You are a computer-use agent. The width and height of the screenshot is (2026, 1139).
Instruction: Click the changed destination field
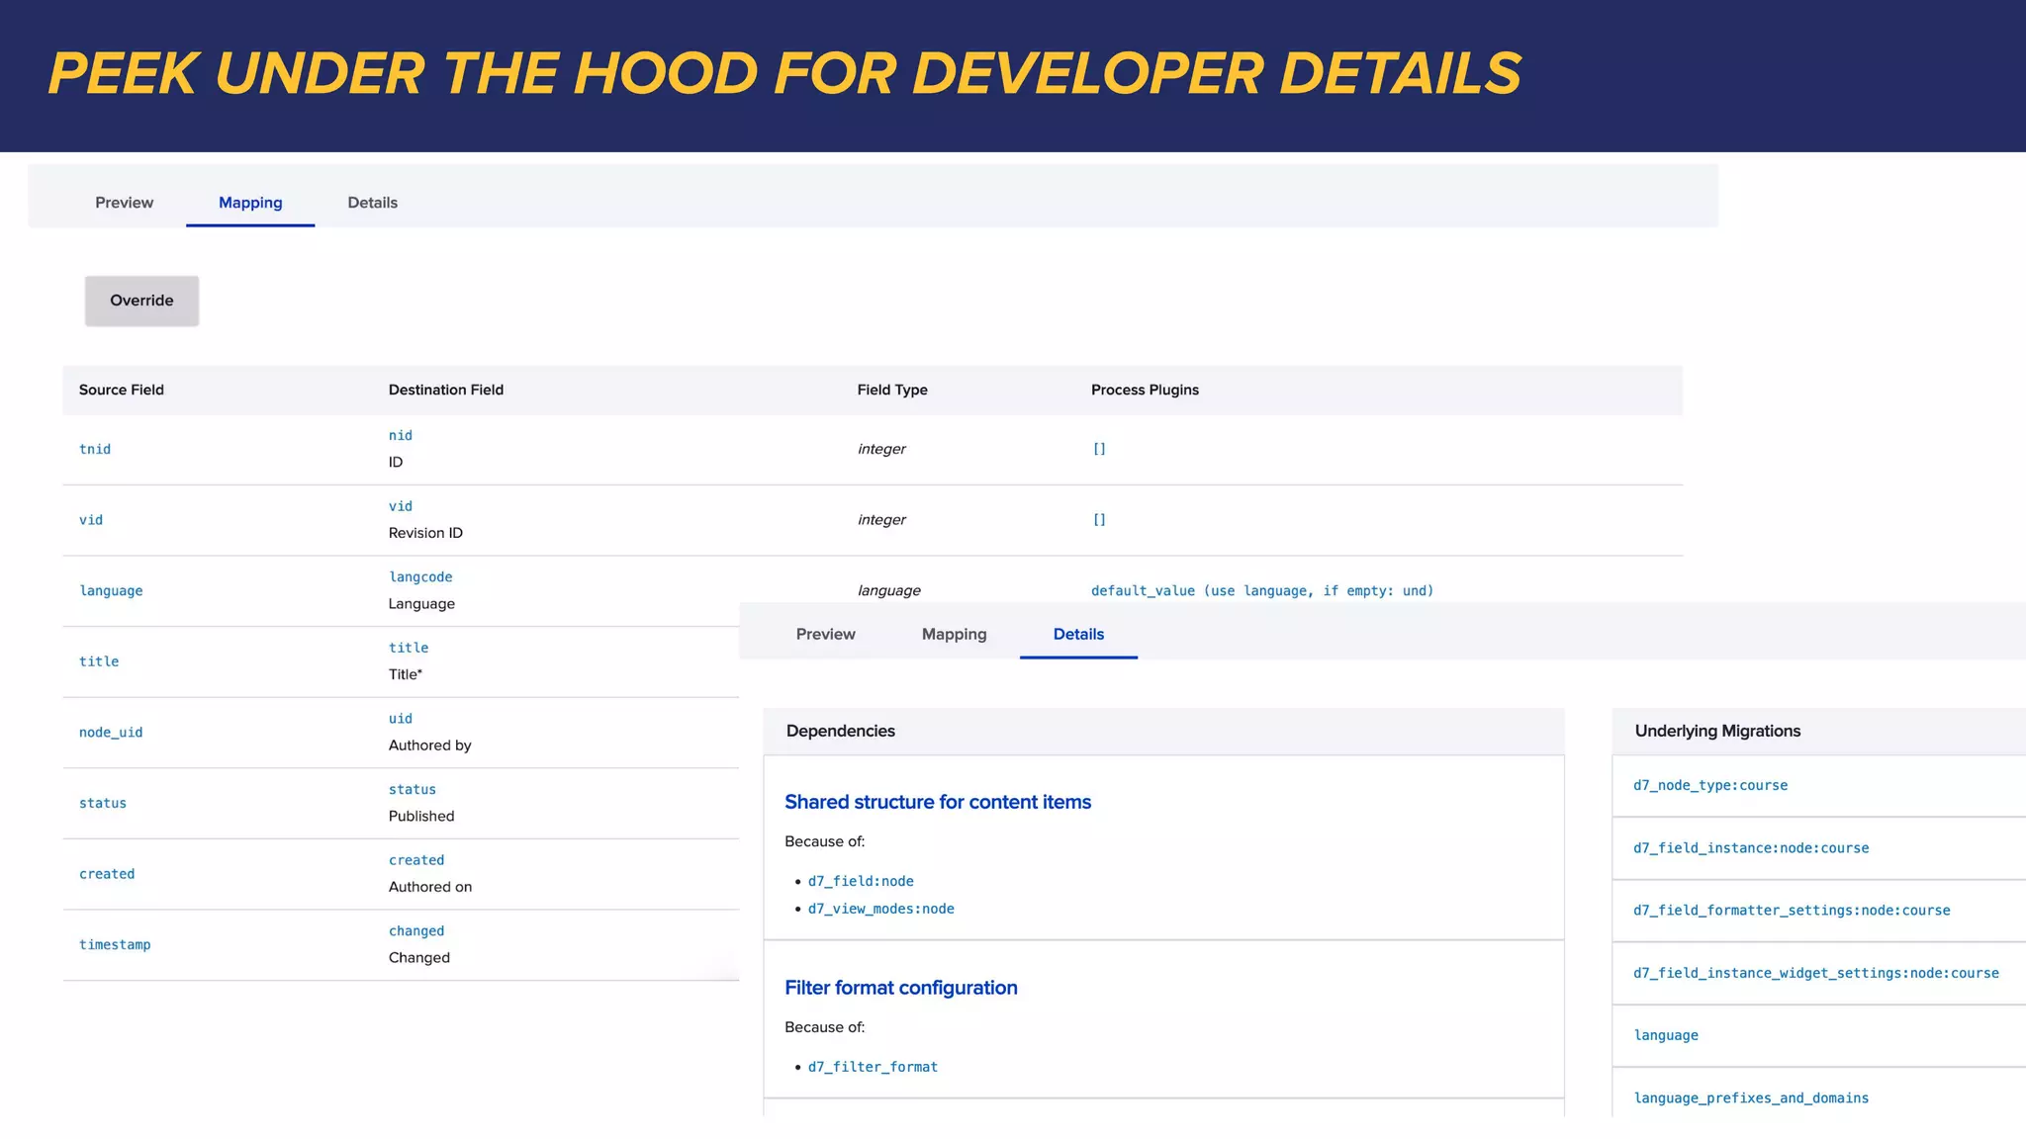pyautogui.click(x=416, y=931)
